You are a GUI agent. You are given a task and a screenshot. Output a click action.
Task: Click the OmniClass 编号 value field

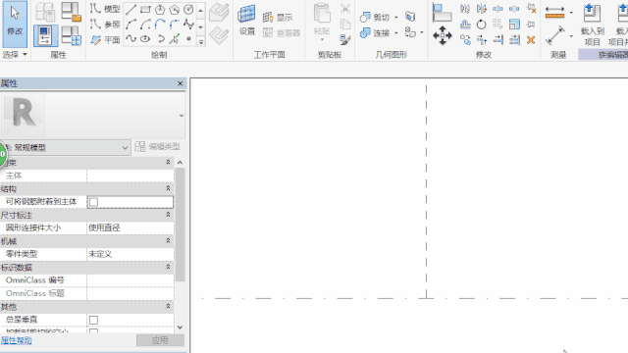pyautogui.click(x=131, y=280)
